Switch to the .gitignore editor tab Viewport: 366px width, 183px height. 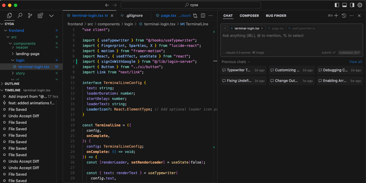pyautogui.click(x=134, y=16)
